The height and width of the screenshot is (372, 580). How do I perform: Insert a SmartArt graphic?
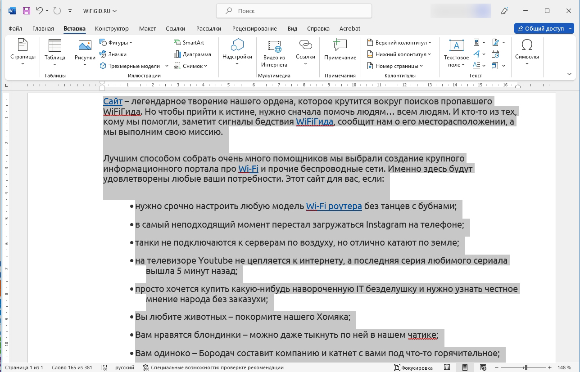189,43
